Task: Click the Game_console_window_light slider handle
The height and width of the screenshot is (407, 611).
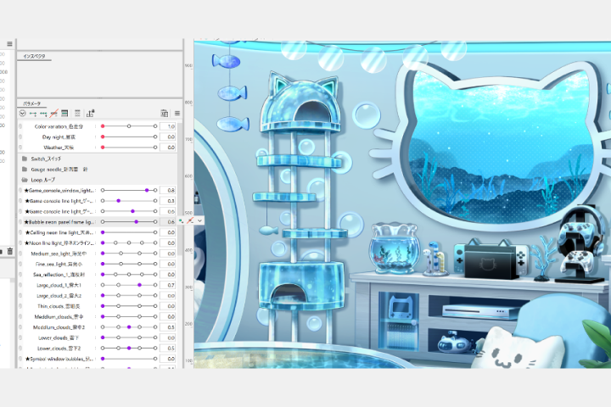Action: (147, 191)
